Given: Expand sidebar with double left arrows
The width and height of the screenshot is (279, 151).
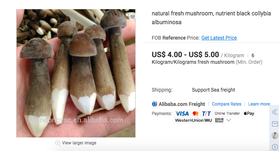Looking at the screenshot, I should coord(275,112).
